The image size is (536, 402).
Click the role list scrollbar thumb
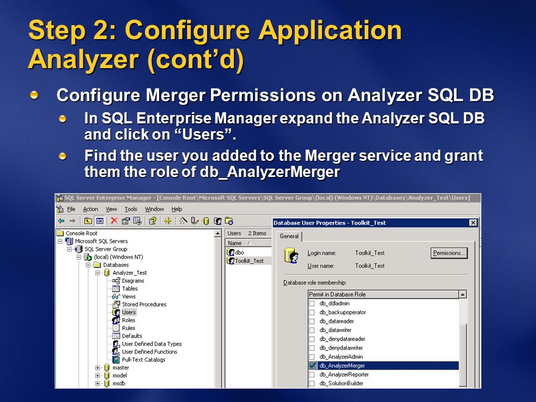pos(462,355)
